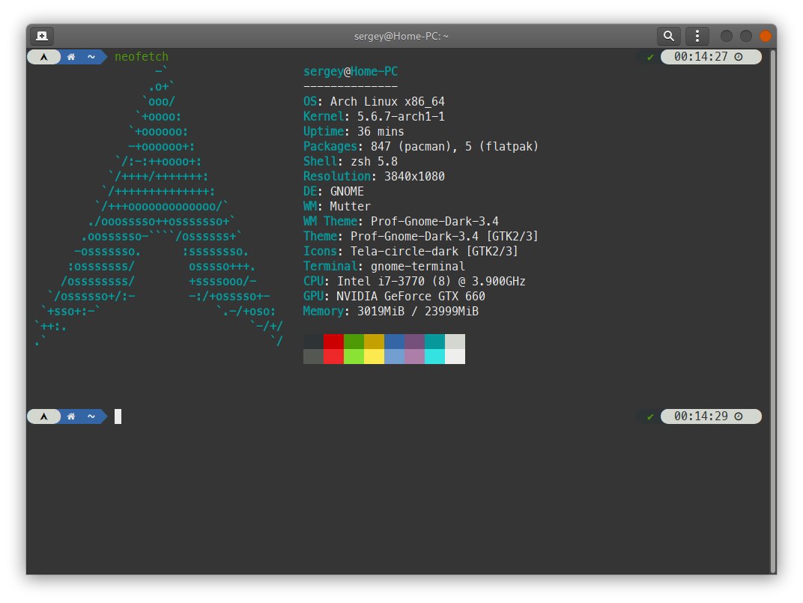Click the Memory value 3019MiB / 23999MiB
Screen dimensions: 803x603
(x=418, y=312)
